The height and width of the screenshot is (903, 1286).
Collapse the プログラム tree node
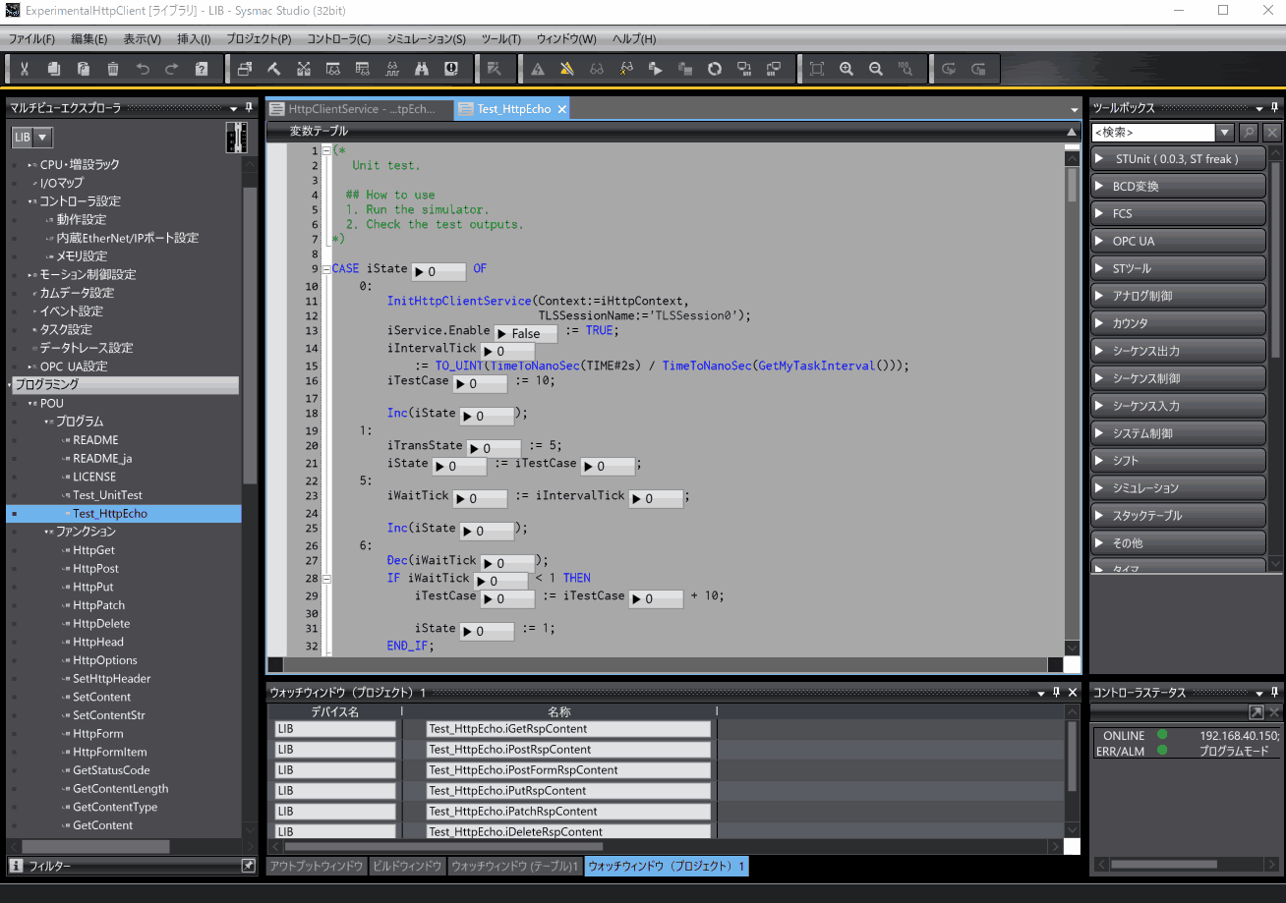click(x=46, y=422)
